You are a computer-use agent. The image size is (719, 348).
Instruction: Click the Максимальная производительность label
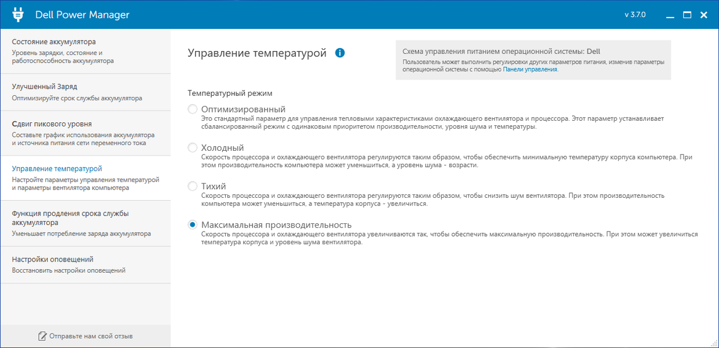(276, 224)
